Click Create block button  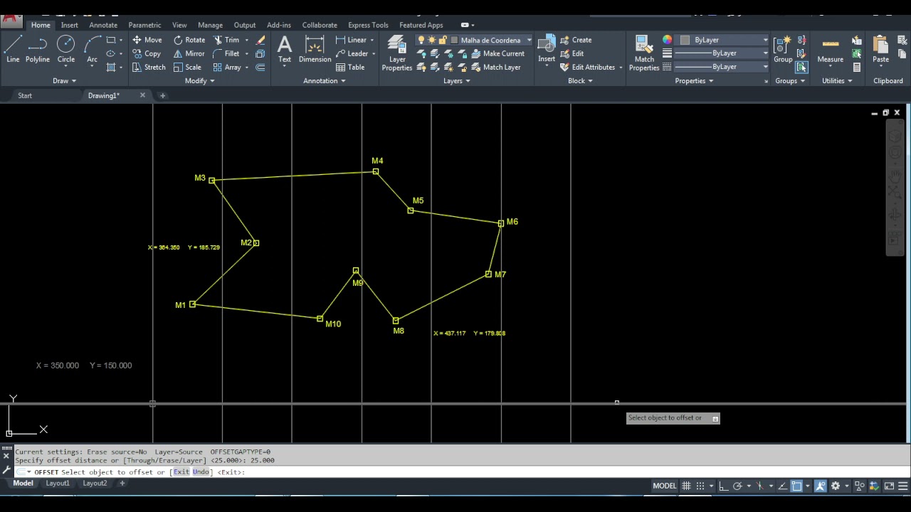pos(576,40)
